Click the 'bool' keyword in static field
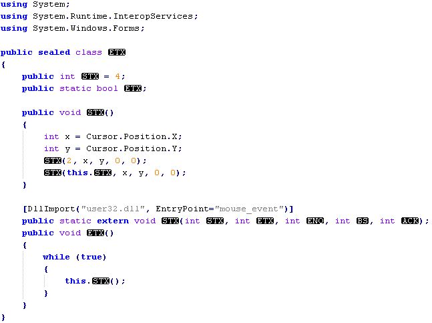The height and width of the screenshot is (323, 432). coord(107,88)
